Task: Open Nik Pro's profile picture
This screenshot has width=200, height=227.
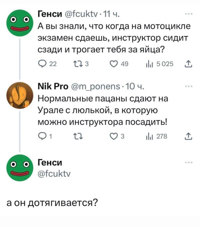Action: point(20,95)
